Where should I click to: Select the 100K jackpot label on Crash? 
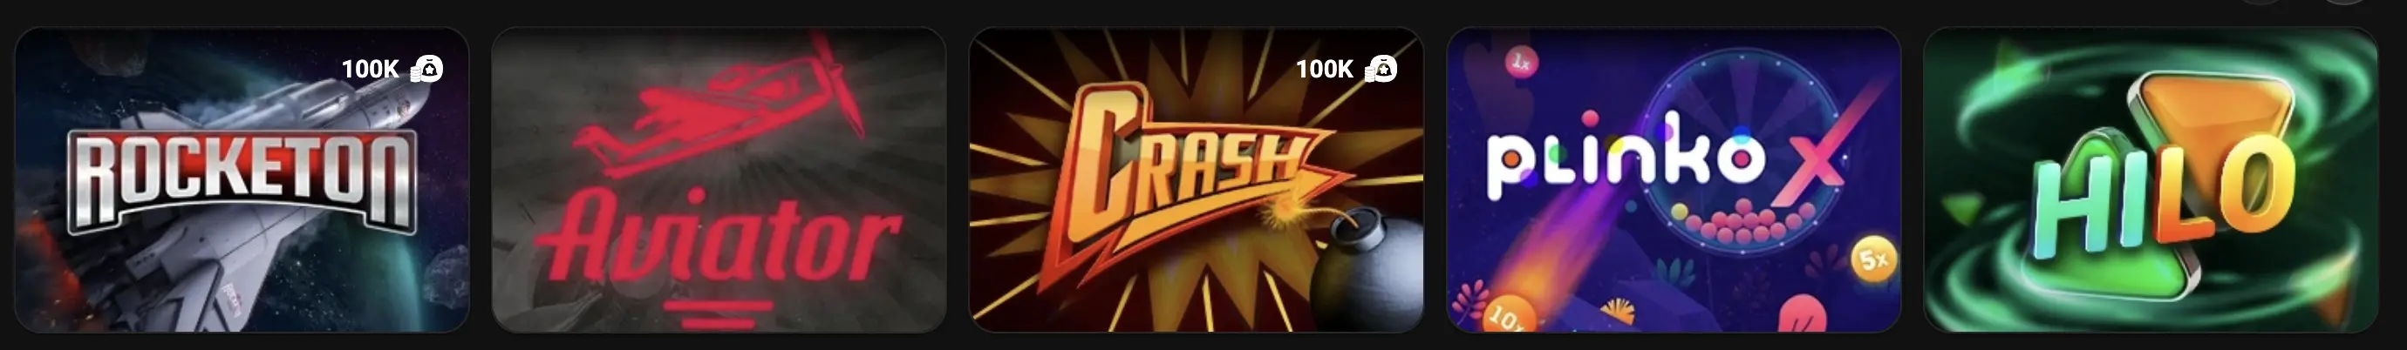coord(1324,69)
